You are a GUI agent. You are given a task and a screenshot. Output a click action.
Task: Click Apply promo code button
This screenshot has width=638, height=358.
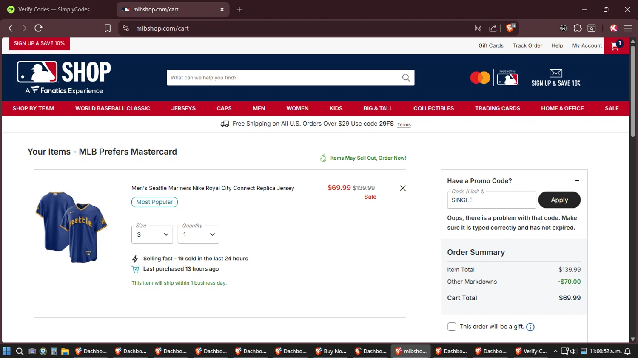click(559, 200)
